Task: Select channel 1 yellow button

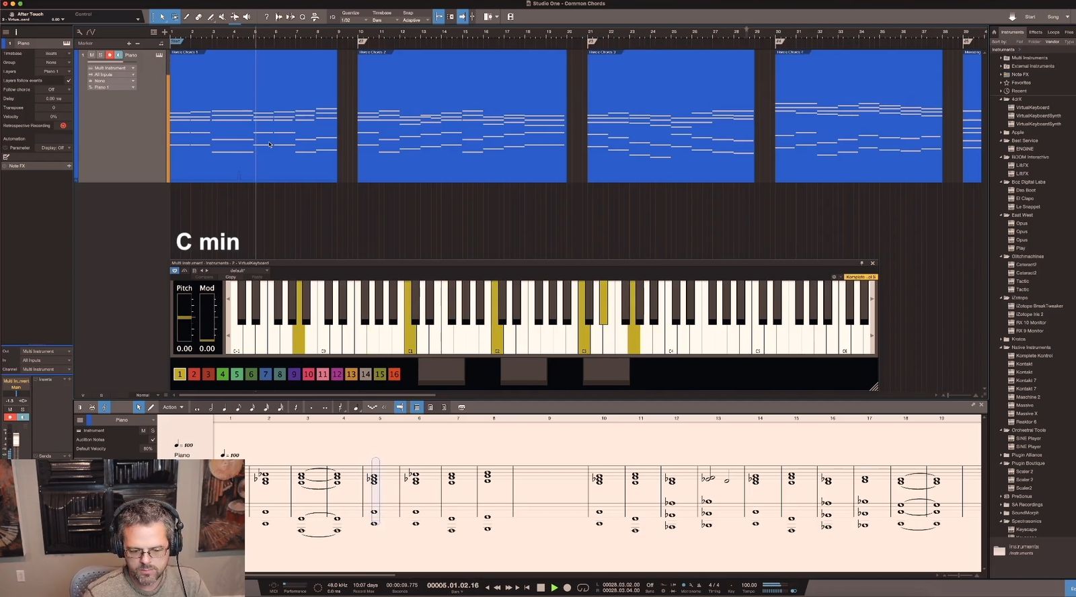Action: (x=180, y=374)
